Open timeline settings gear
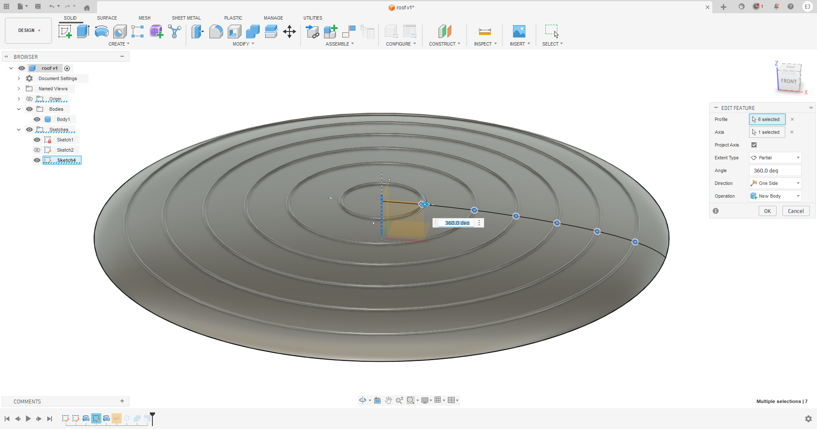Screen dimensions: 817x429 coord(808,419)
